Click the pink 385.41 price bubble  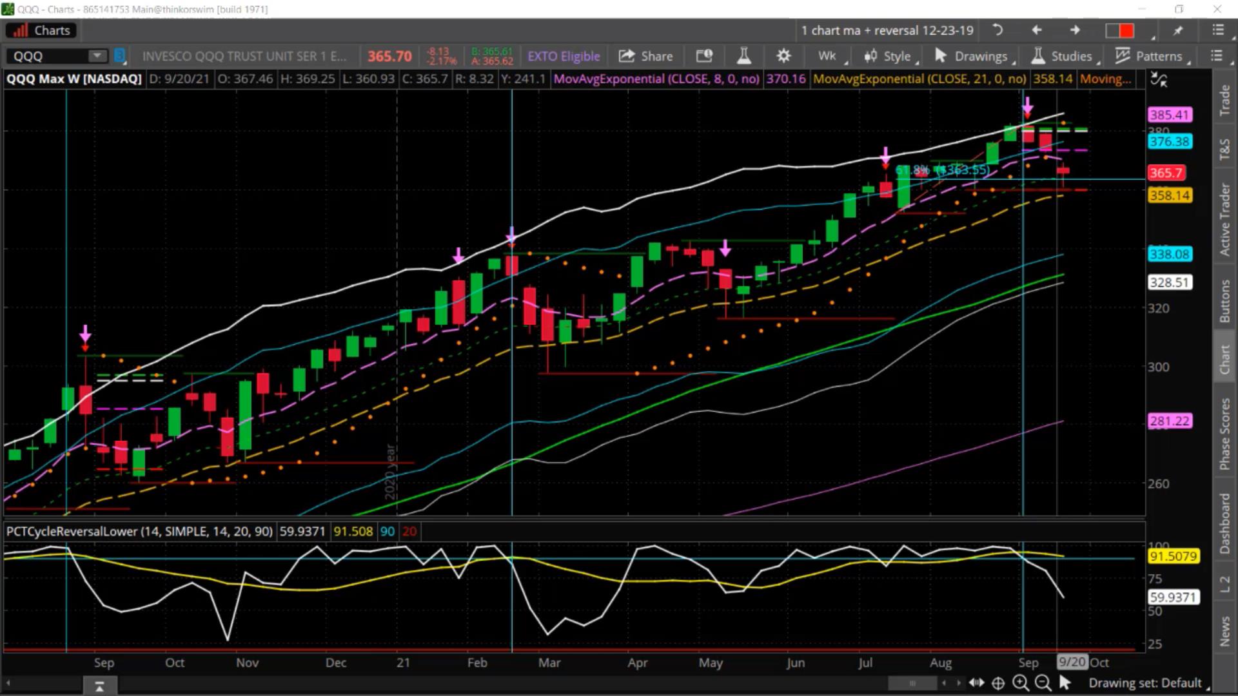[1170, 115]
